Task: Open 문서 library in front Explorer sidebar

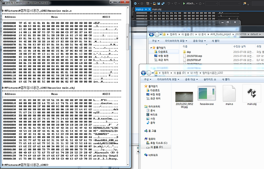Action: click(151, 110)
